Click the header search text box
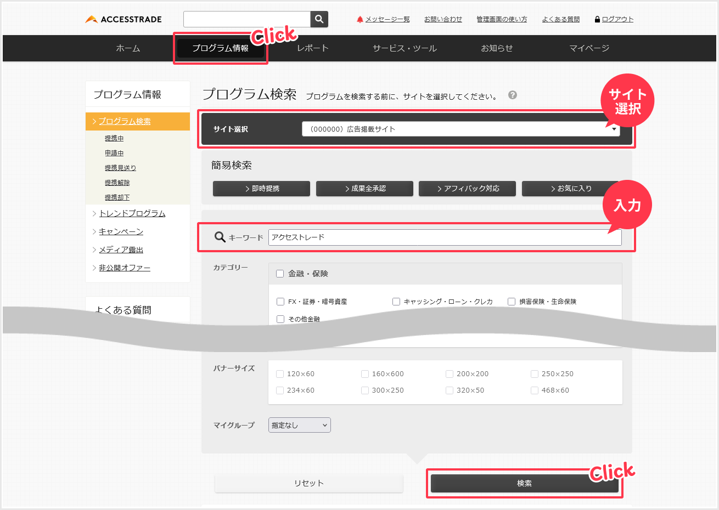 [247, 19]
